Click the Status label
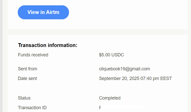The width and height of the screenshot is (191, 112). [x=24, y=98]
